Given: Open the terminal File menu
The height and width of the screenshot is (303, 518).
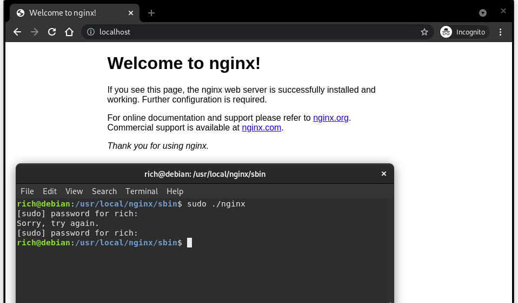Looking at the screenshot, I should tap(27, 191).
